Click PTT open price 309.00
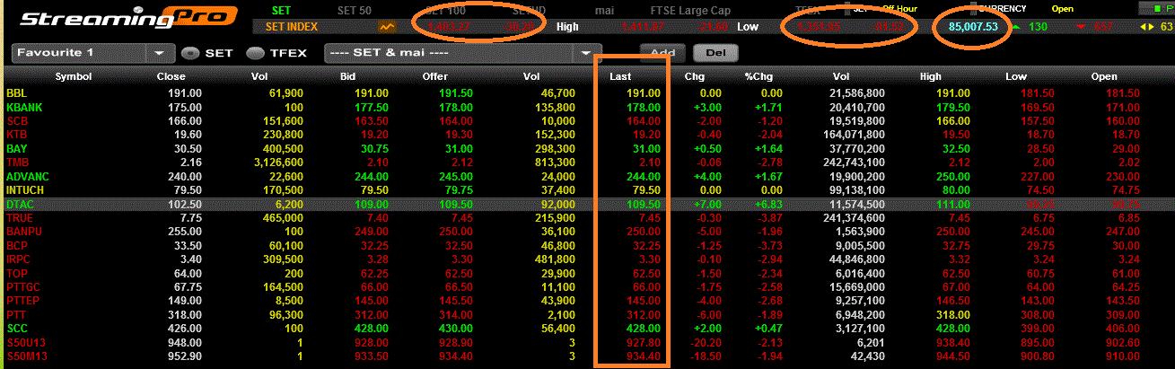 (x=1125, y=315)
